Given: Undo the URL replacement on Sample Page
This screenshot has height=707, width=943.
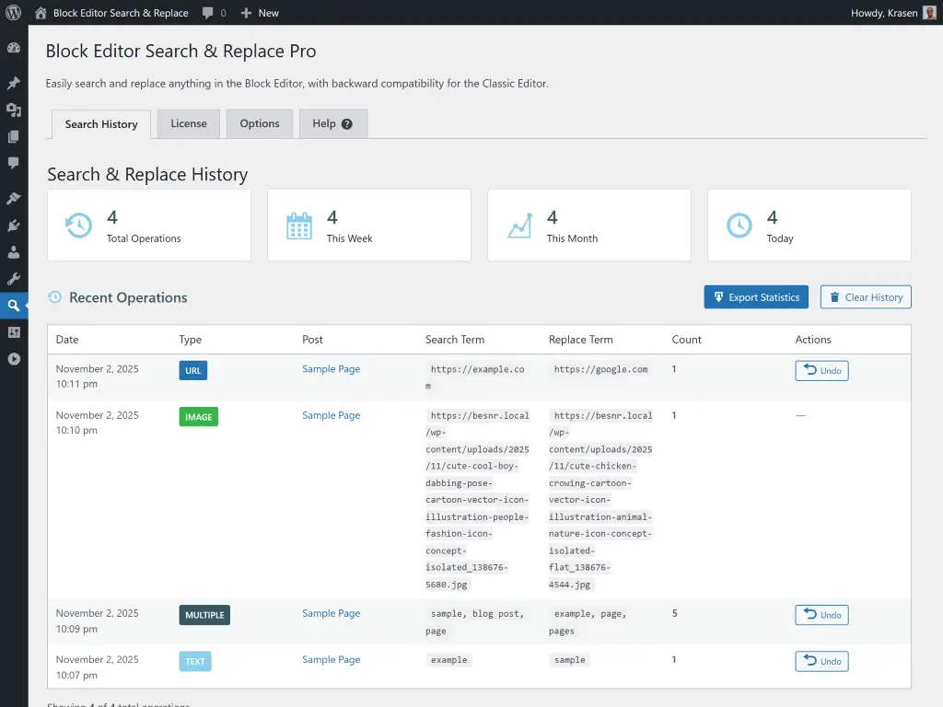Looking at the screenshot, I should [821, 369].
